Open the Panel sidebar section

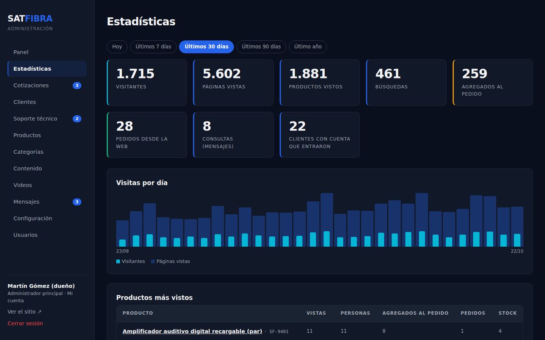click(47, 52)
